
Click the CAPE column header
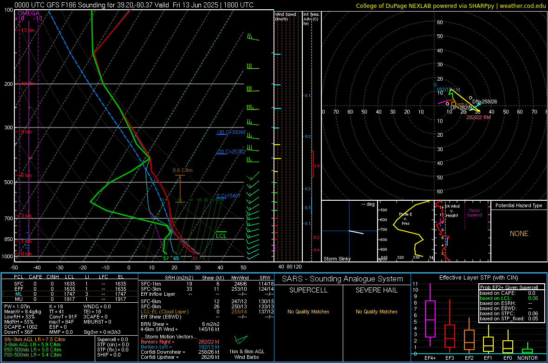[35, 277]
